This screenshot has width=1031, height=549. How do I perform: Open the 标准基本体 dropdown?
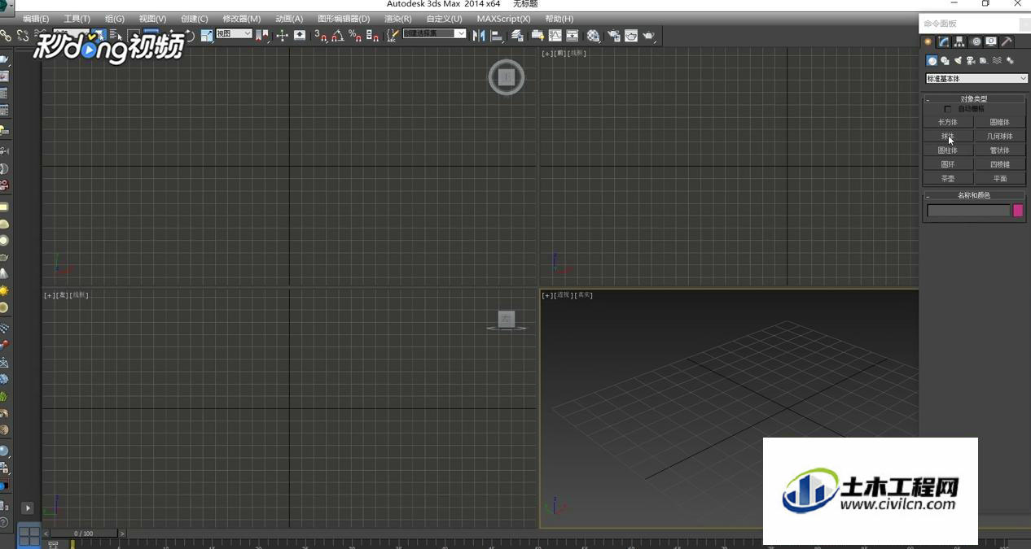pos(977,79)
